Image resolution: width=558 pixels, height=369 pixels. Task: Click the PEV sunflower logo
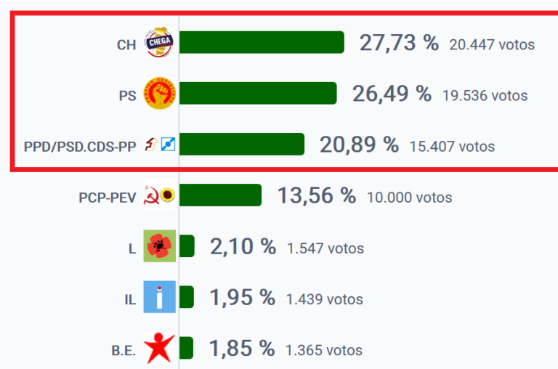pos(168,196)
